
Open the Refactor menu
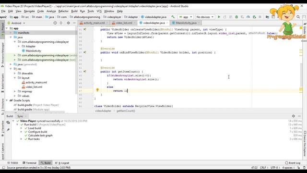tap(63, 11)
